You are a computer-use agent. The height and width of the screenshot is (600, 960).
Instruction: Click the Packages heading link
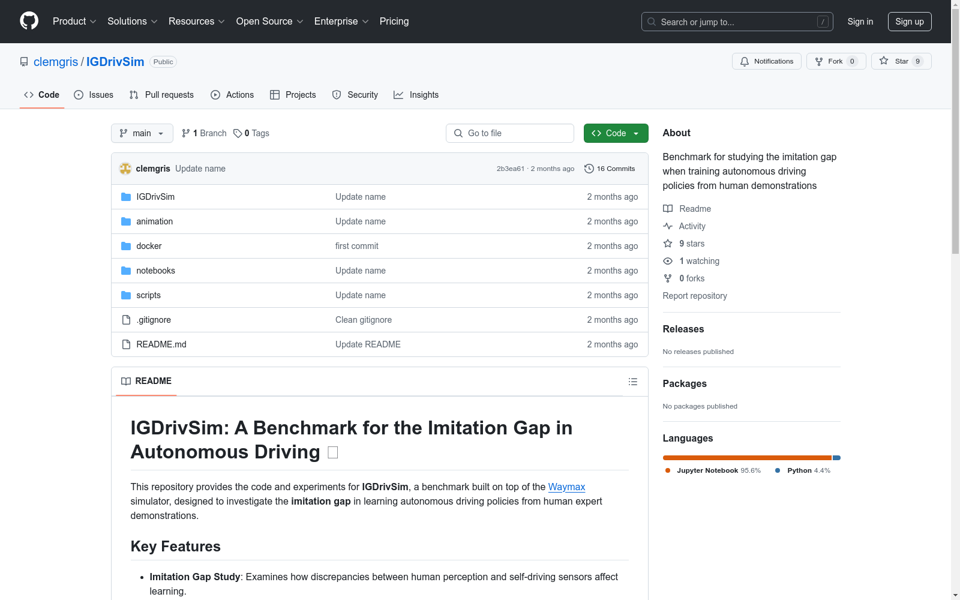(685, 383)
